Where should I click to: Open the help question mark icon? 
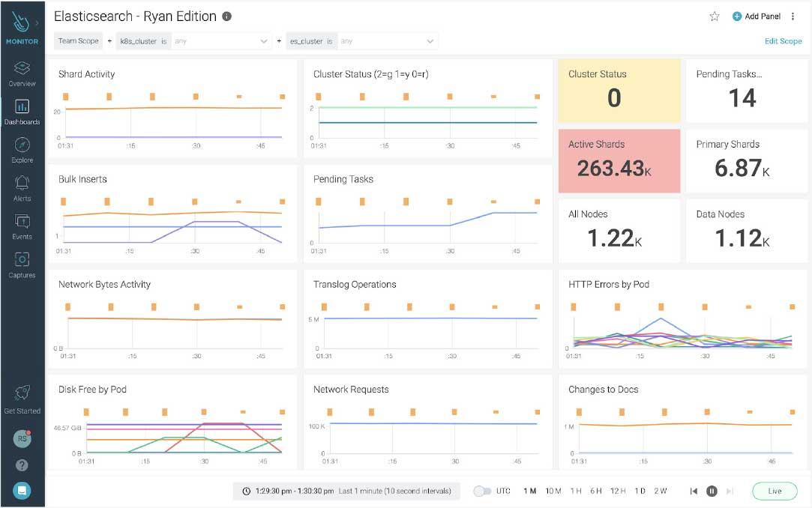(22, 465)
